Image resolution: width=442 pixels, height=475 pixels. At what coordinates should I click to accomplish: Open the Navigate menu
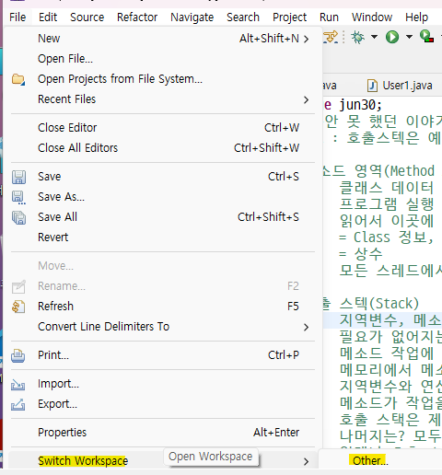click(192, 17)
